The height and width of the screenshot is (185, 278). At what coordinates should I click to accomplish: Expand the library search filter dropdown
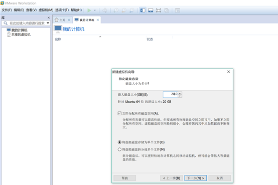48,23
